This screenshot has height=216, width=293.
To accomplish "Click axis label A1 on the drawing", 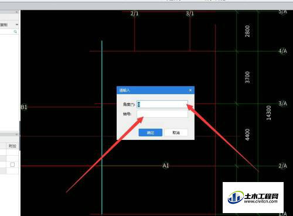I will [x=166, y=166].
